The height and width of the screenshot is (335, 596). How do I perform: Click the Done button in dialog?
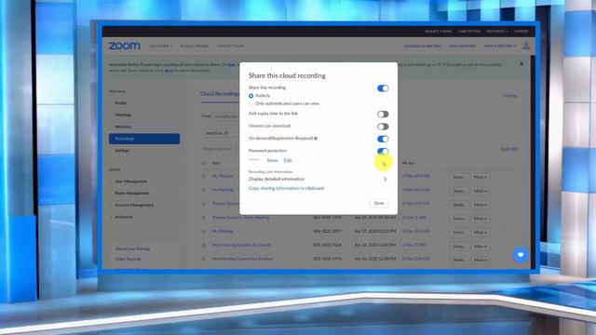tap(379, 203)
